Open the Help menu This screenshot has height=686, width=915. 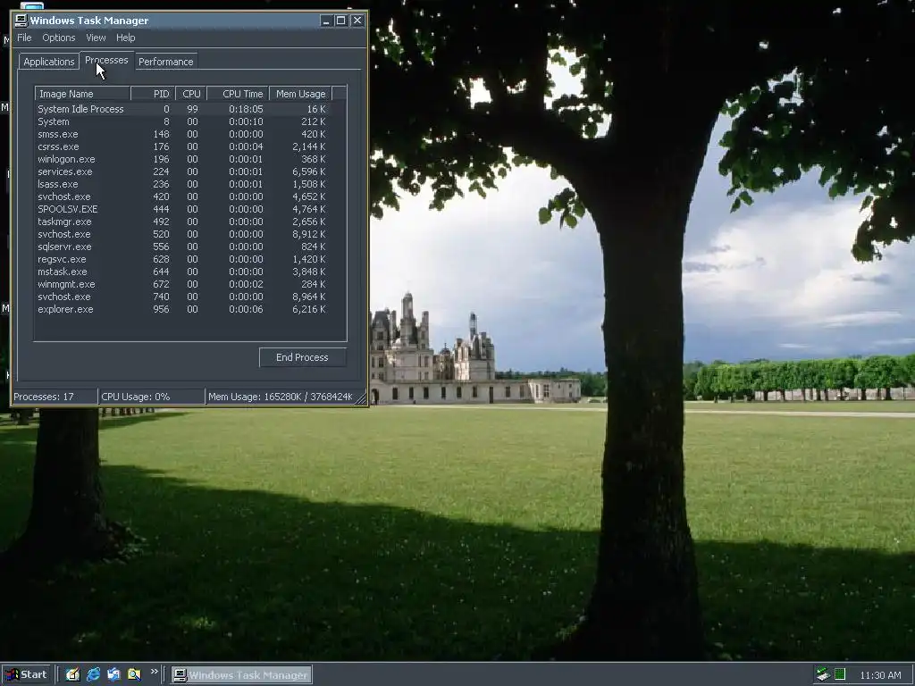[125, 38]
